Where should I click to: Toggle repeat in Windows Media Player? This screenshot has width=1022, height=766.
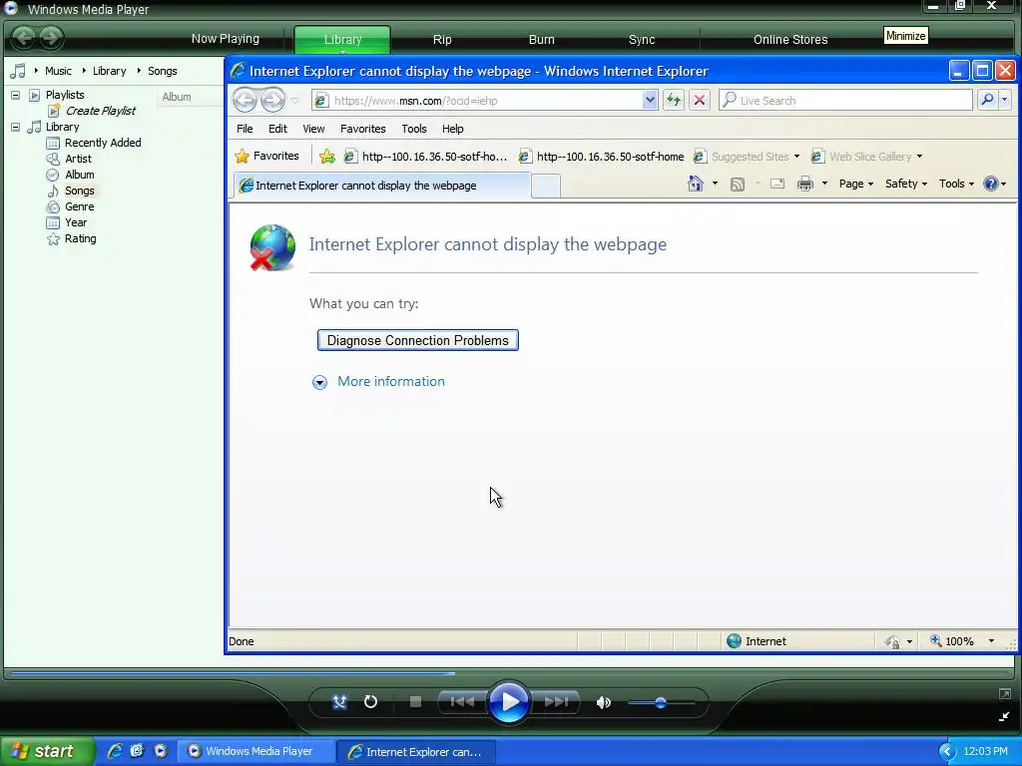click(370, 701)
